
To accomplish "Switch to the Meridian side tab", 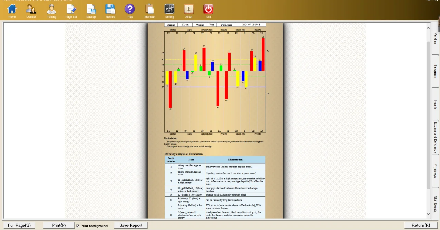I will point(436,38).
